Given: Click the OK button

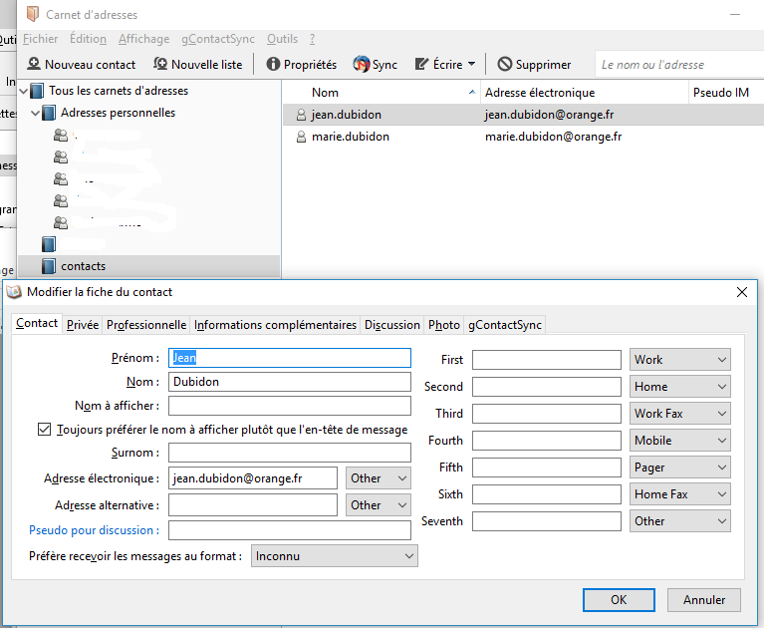Looking at the screenshot, I should point(619,600).
